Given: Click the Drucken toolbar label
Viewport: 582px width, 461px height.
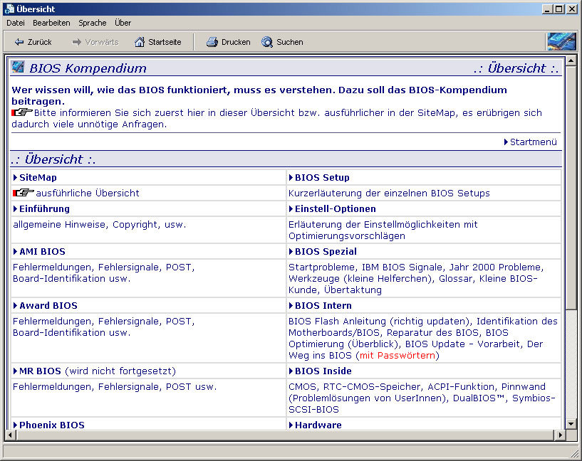Looking at the screenshot, I should [x=236, y=42].
